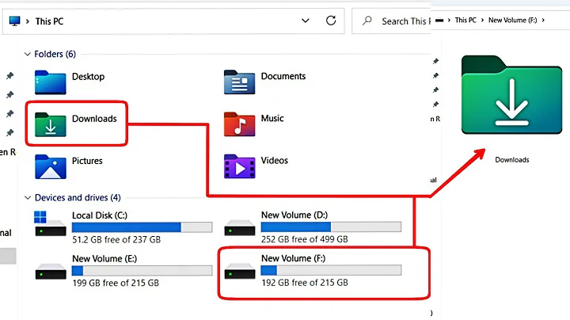Select the Desktop label
Viewport: 570px width, 320px height.
pyautogui.click(x=89, y=77)
